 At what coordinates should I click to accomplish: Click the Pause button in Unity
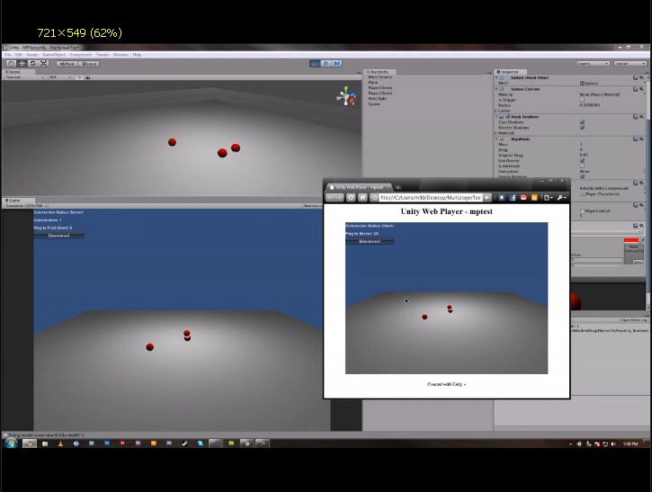[x=326, y=63]
